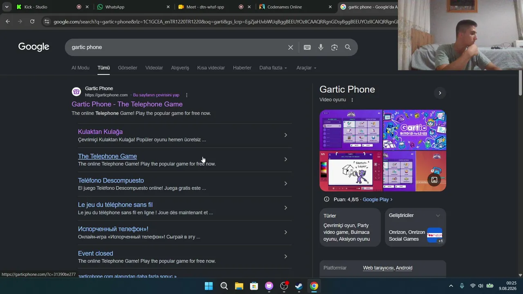The width and height of the screenshot is (523, 294).
Task: Open the on-screen keyboard input tool
Action: (x=307, y=47)
